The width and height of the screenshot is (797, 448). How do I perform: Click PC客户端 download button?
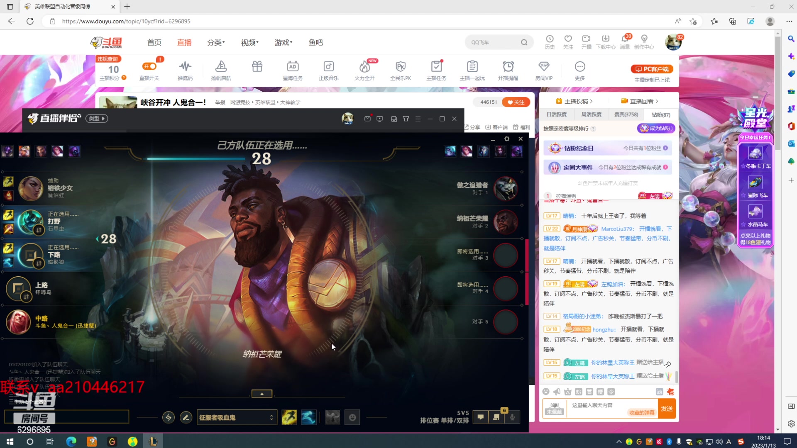[x=652, y=69]
